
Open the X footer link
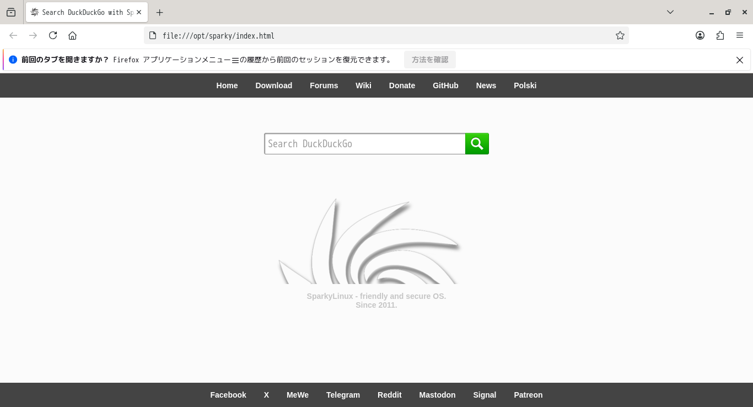[x=266, y=395]
